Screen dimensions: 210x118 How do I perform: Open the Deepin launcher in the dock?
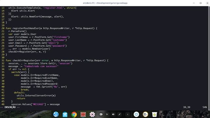(x=56, y=114)
